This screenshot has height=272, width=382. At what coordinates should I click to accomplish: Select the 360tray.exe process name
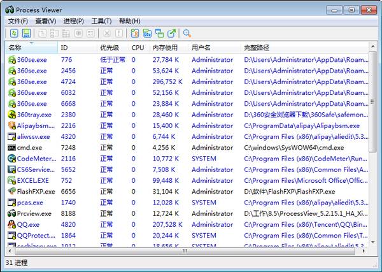34,115
